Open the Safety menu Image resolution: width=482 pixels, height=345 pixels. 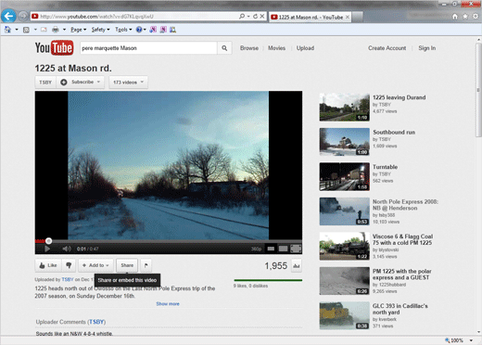100,30
